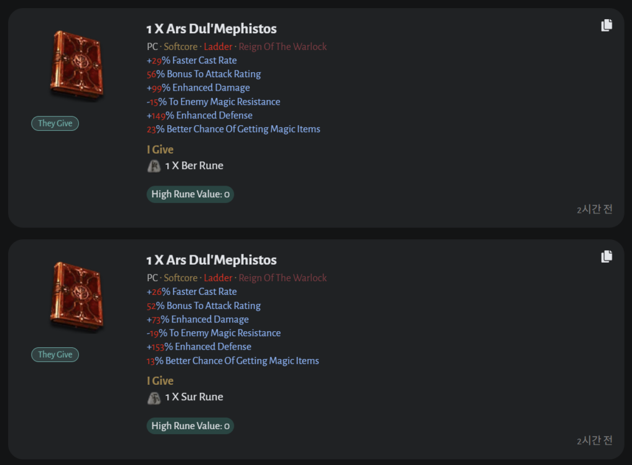
Task: Click the red book image in the Sur Rune listing
Action: coord(77,296)
